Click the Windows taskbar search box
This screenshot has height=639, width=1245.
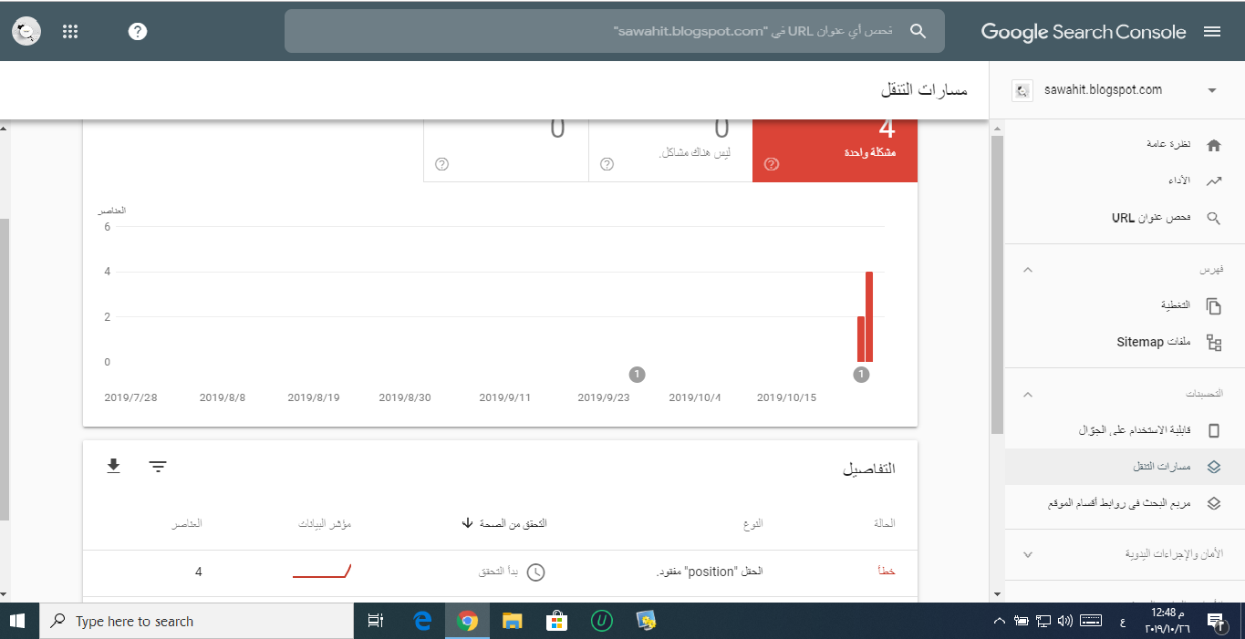pos(197,621)
